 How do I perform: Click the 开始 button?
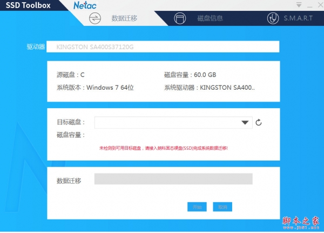point(197,207)
